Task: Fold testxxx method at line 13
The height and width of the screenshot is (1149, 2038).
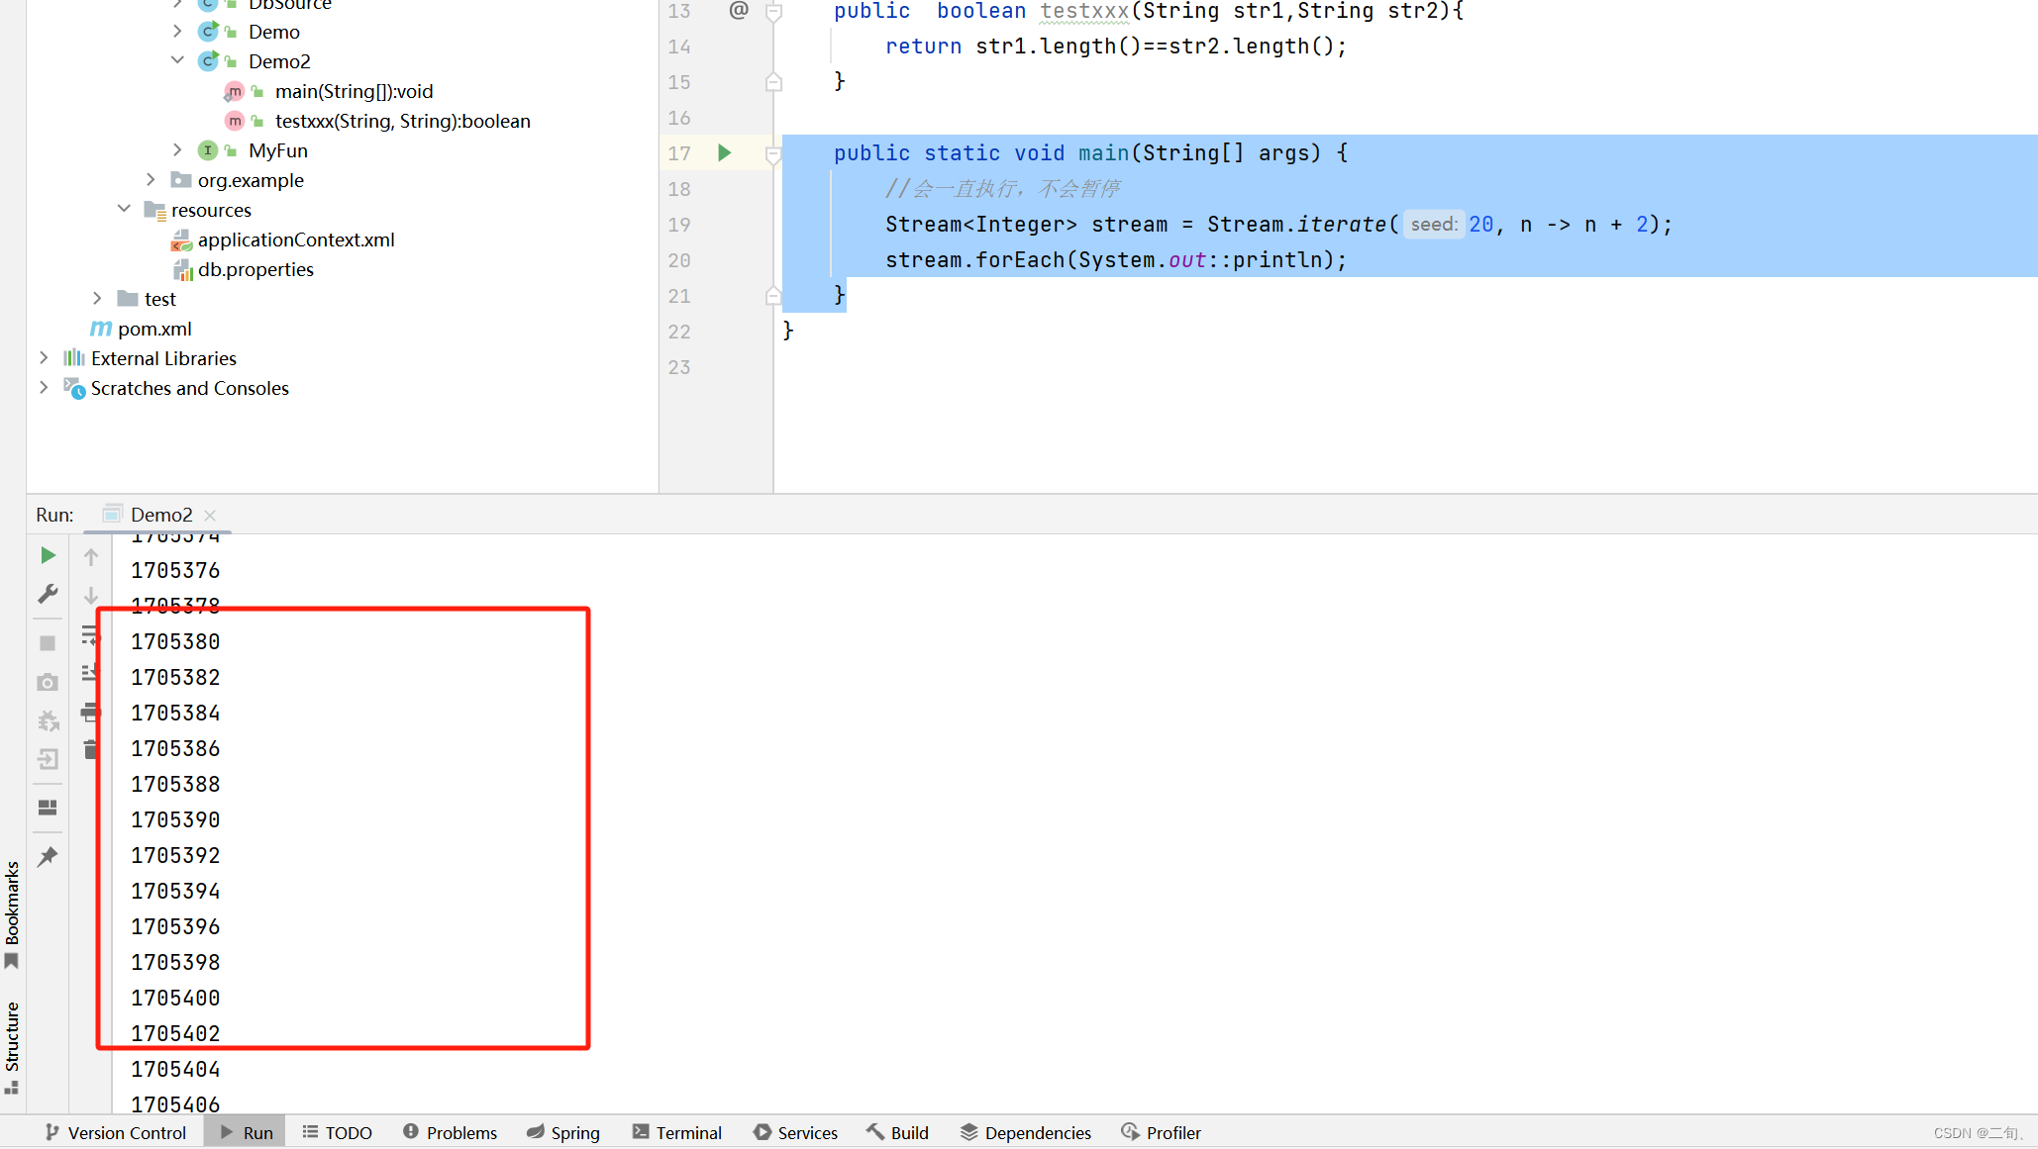Action: (774, 12)
